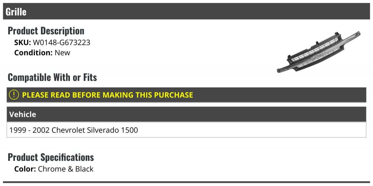Click the Grille header bar
The height and width of the screenshot is (186, 373).
pyautogui.click(x=186, y=12)
